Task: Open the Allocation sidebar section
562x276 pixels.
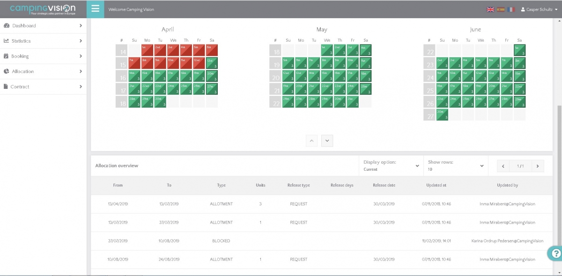Action: pos(43,71)
